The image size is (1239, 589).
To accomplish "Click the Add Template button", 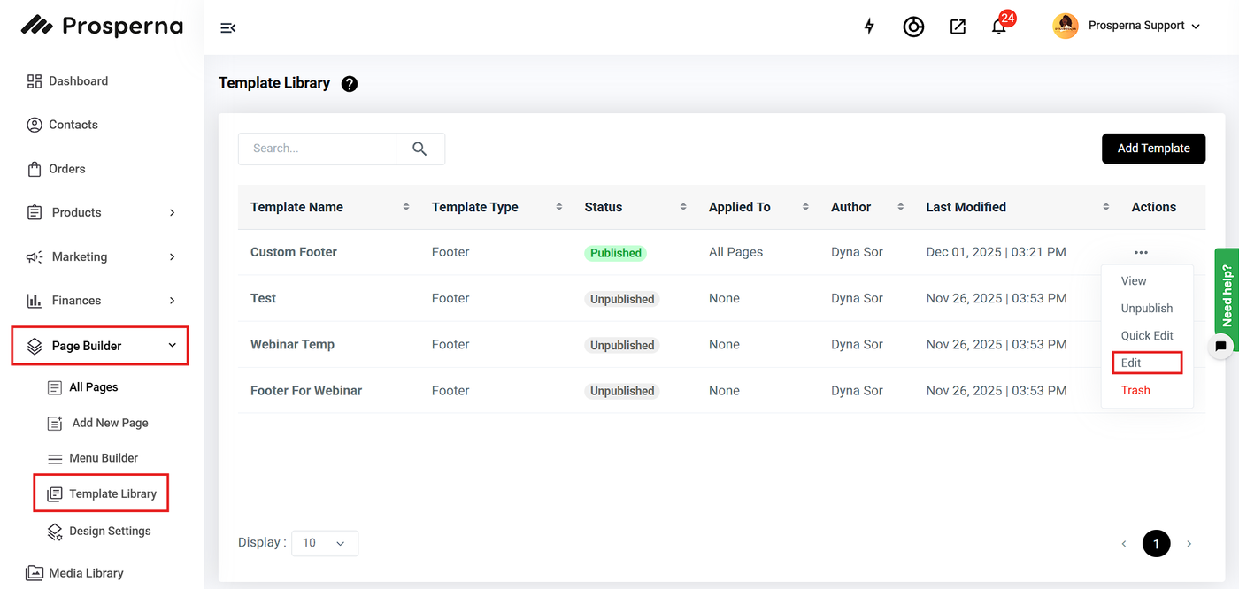I will pyautogui.click(x=1153, y=149).
